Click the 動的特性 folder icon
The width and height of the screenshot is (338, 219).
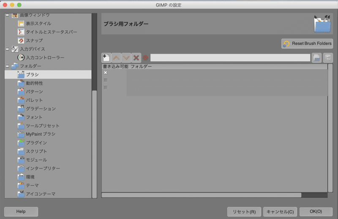[x=21, y=83]
